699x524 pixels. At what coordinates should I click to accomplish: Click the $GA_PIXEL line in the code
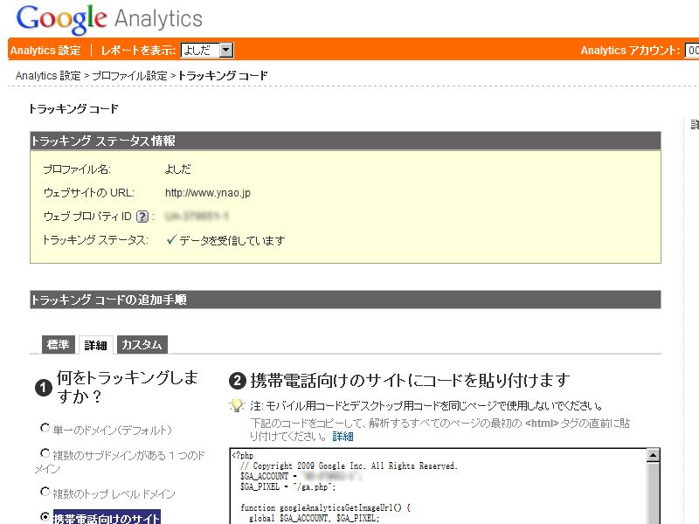[288, 487]
